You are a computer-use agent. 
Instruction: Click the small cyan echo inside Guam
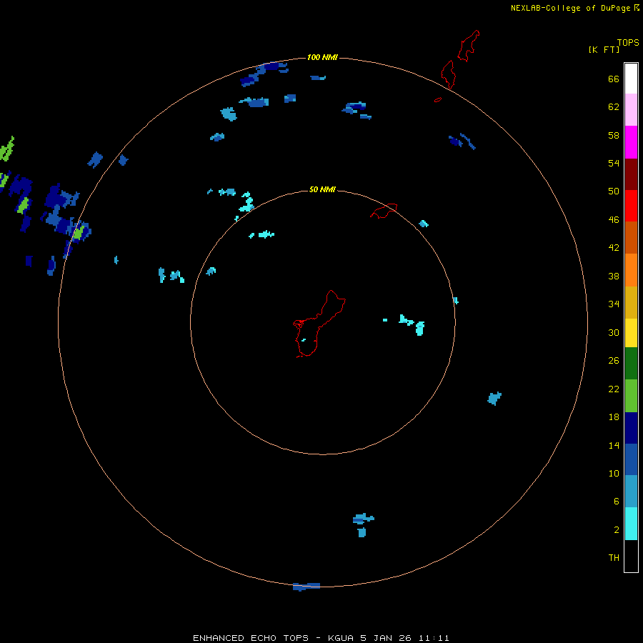[x=304, y=340]
